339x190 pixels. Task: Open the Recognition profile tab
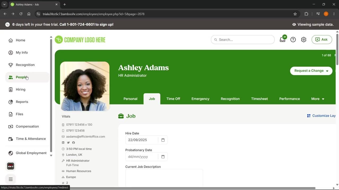pyautogui.click(x=230, y=99)
